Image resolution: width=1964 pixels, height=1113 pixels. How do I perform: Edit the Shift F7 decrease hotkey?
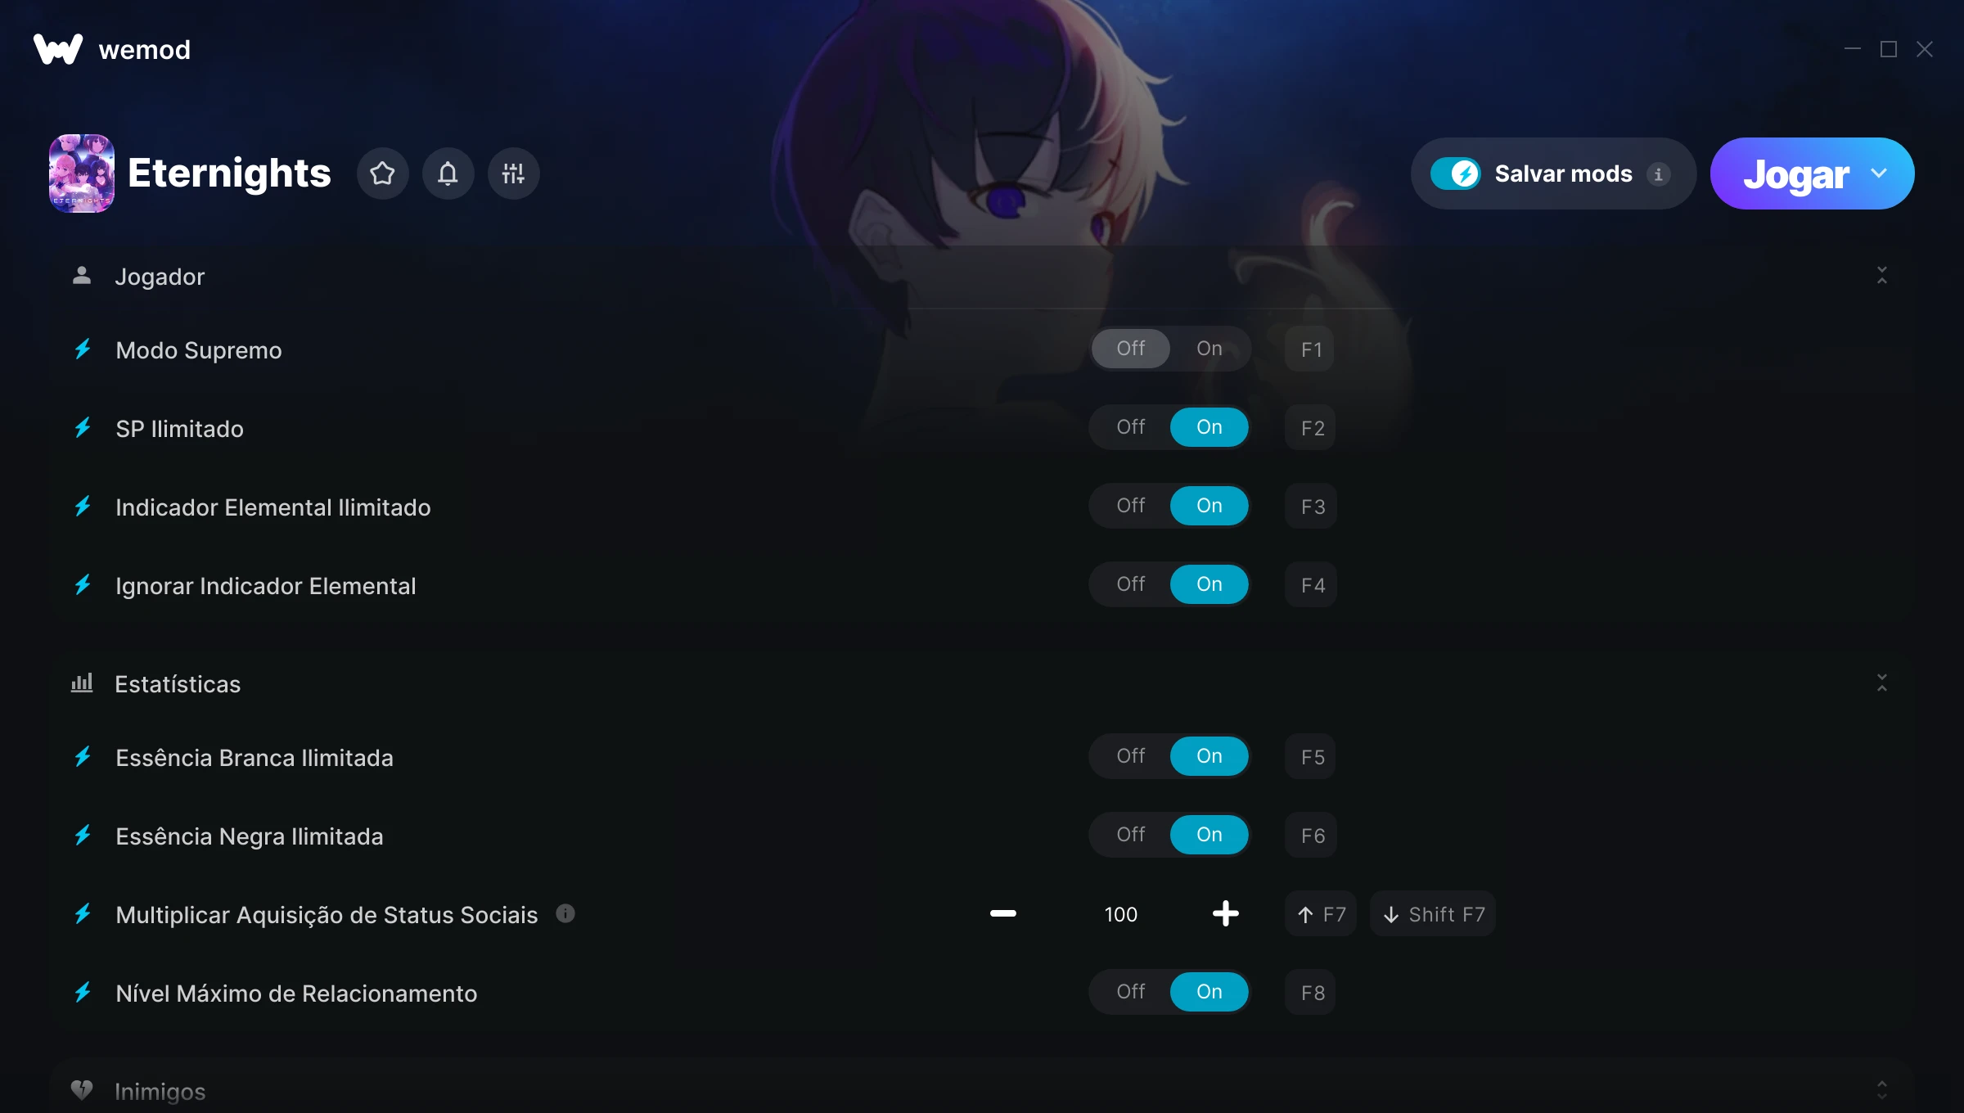pyautogui.click(x=1433, y=914)
